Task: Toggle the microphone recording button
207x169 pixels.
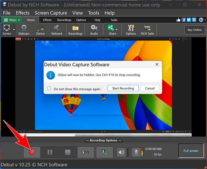Action: [136, 152]
